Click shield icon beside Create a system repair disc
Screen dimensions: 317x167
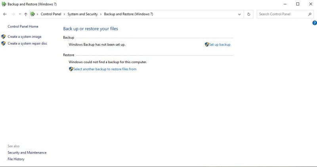click(x=4, y=43)
